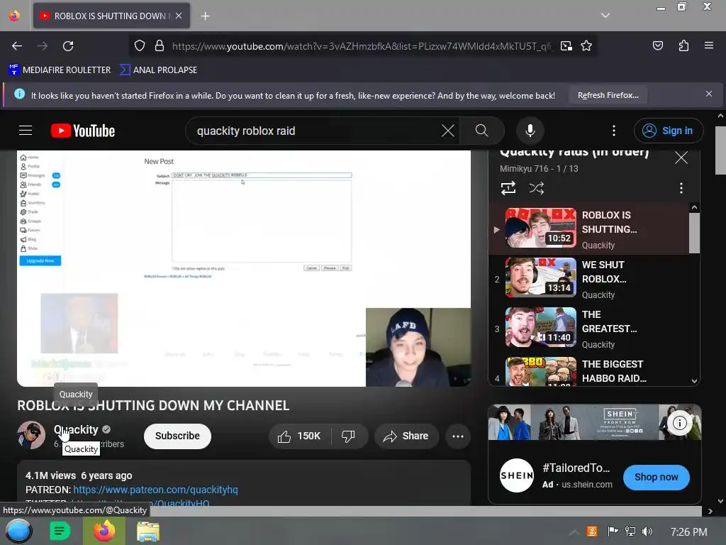
Task: Run search with the magnifier button
Action: click(481, 131)
